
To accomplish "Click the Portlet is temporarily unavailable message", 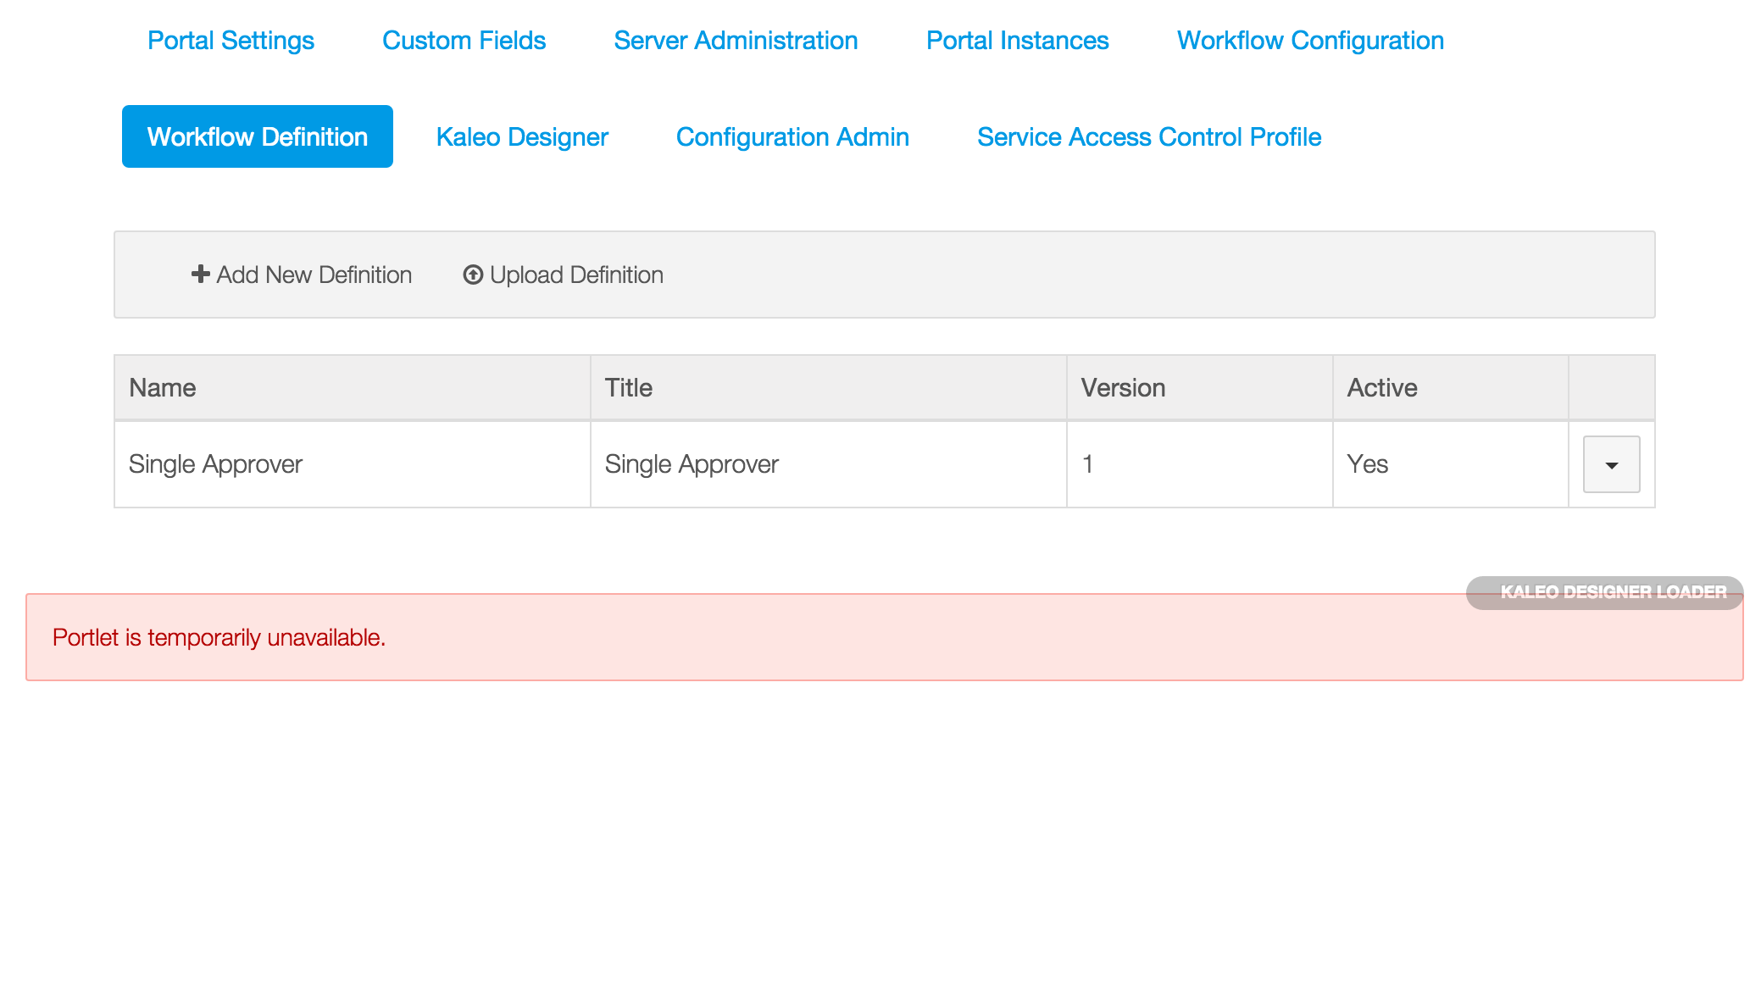I will pos(219,637).
